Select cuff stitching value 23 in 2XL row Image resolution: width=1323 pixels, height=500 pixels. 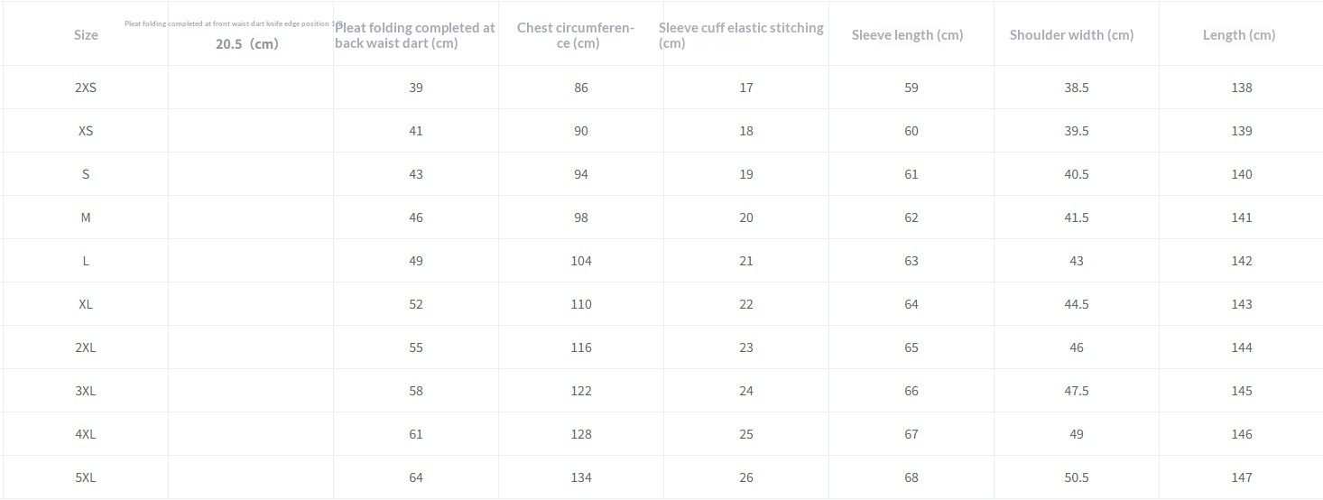746,347
